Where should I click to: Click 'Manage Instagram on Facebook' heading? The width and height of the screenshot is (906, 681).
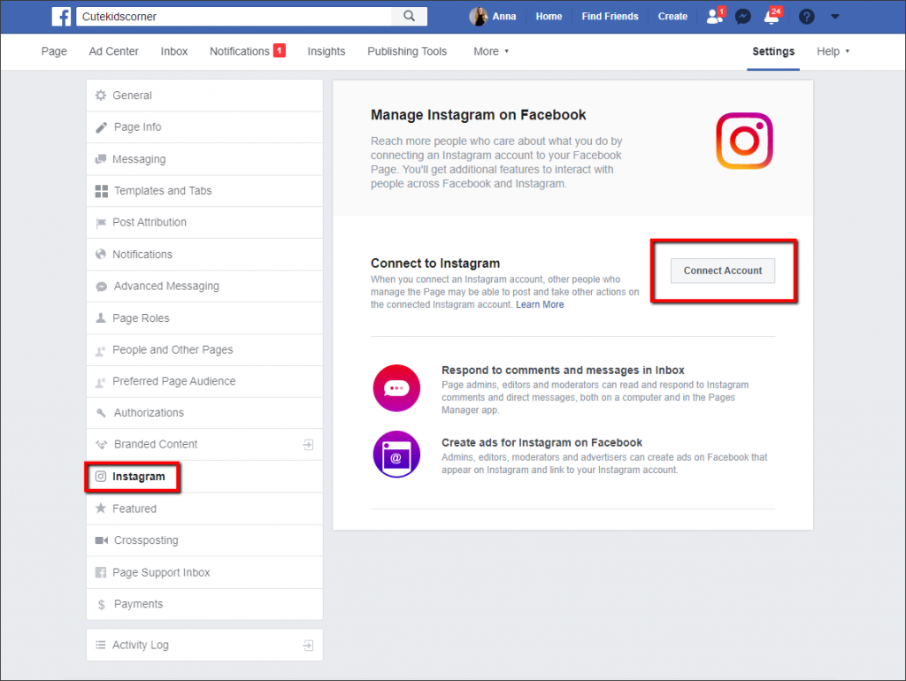pyautogui.click(x=479, y=115)
